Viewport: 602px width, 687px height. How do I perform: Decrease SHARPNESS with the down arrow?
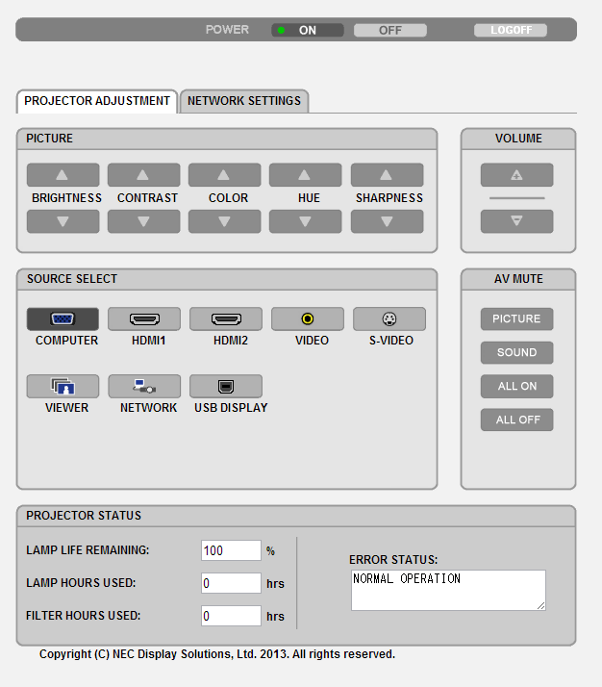pyautogui.click(x=387, y=221)
